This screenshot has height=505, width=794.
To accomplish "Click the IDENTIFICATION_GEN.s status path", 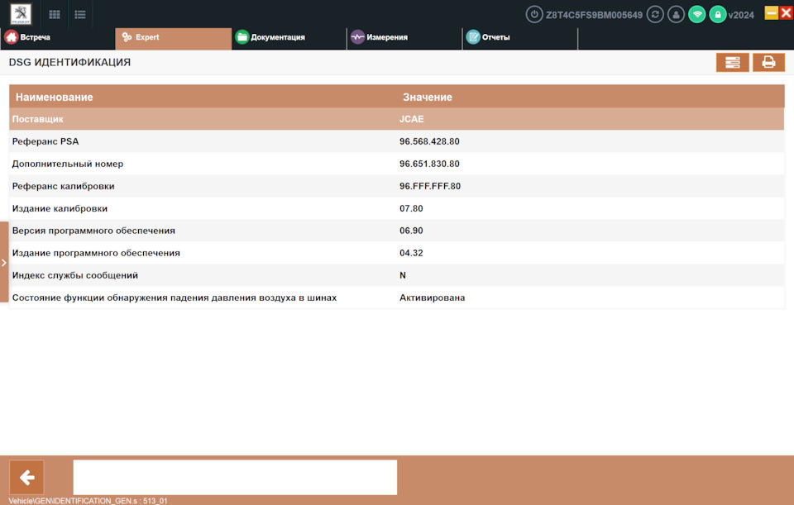I will [88, 500].
